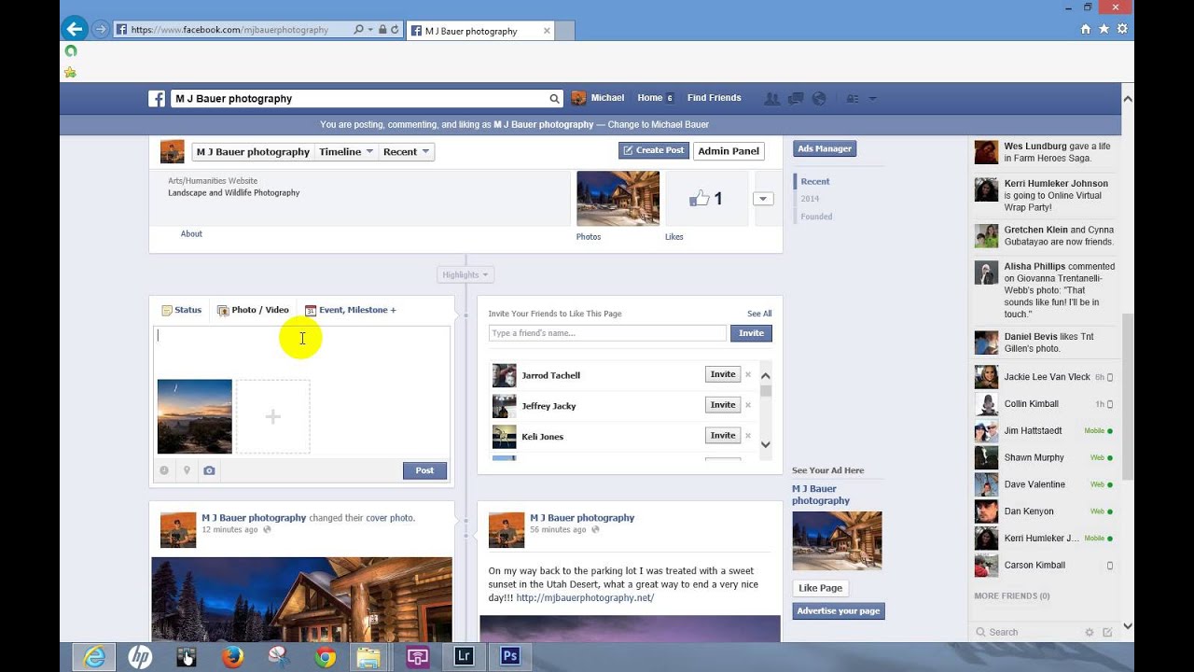Screen dimensions: 1194x672
Task: Invite Jarrod Tachell to like the page
Action: pyautogui.click(x=723, y=374)
